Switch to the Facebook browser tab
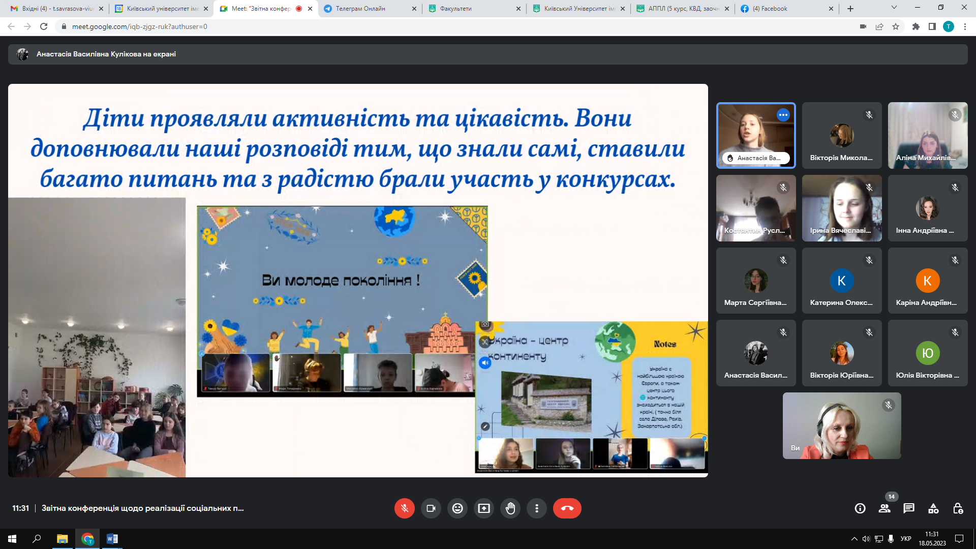 (x=770, y=9)
